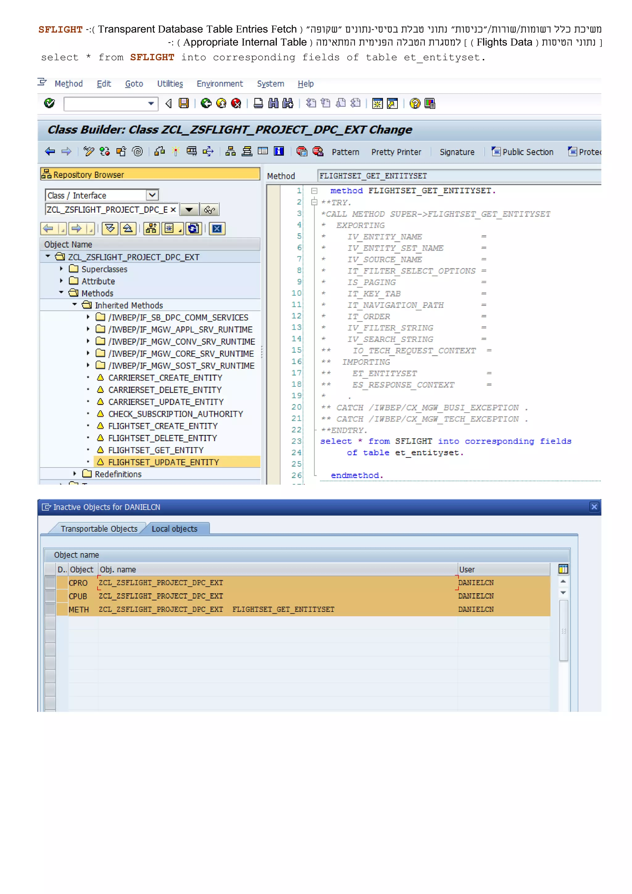Expand the Superclasses tree folder
Screen dimensions: 632x894
(x=61, y=269)
